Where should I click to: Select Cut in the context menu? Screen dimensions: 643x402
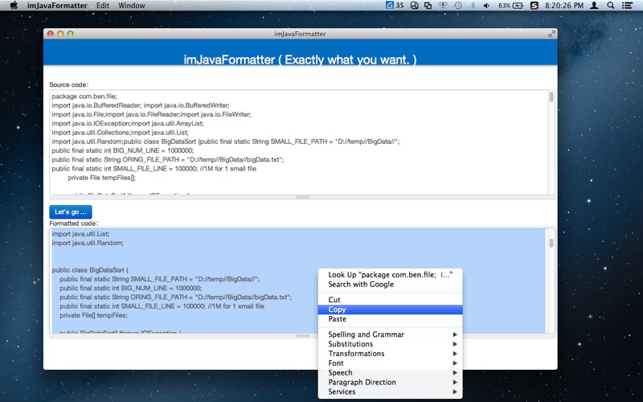(390, 300)
